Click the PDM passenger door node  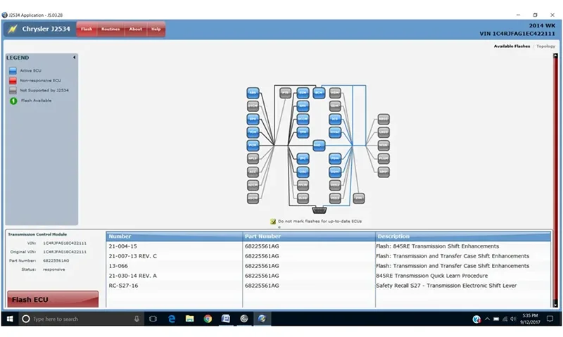tap(335, 158)
